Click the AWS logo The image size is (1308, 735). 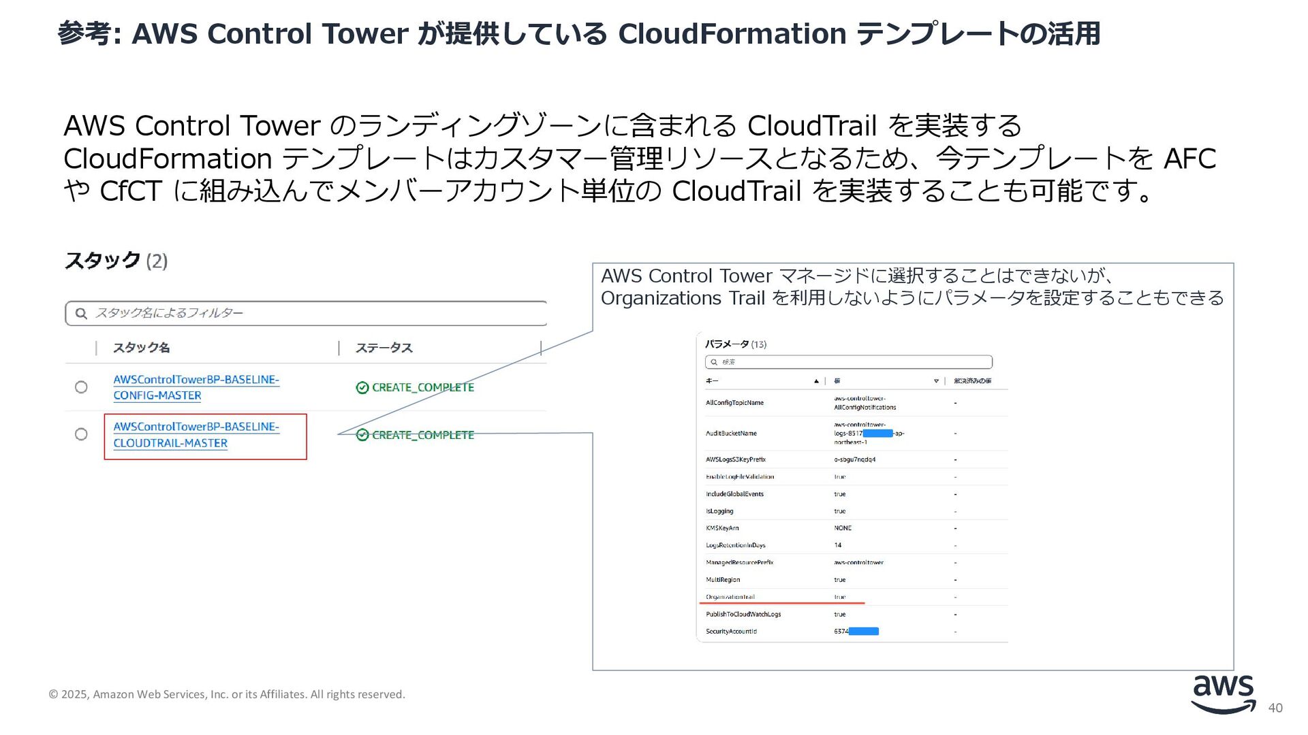1223,694
